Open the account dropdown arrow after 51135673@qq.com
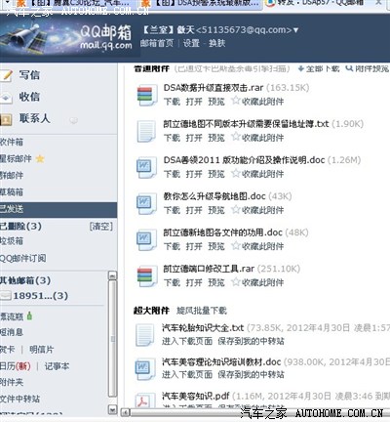The image size is (390, 422). (295, 30)
